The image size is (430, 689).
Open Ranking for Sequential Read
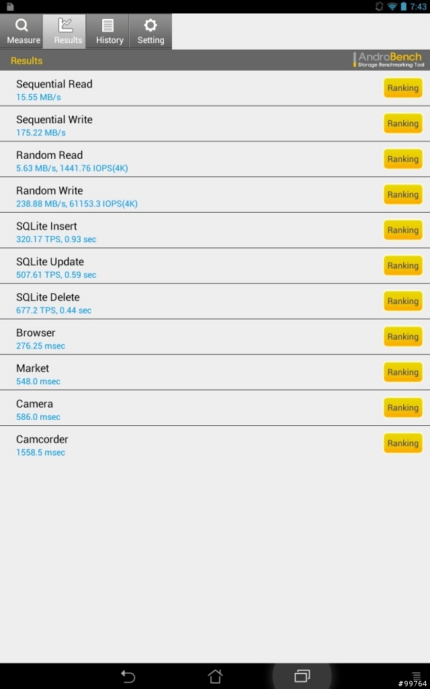click(x=403, y=88)
